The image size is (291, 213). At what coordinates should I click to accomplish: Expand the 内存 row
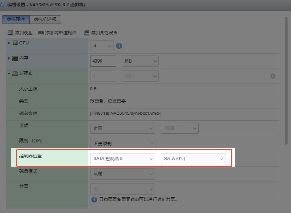pyautogui.click(x=9, y=58)
